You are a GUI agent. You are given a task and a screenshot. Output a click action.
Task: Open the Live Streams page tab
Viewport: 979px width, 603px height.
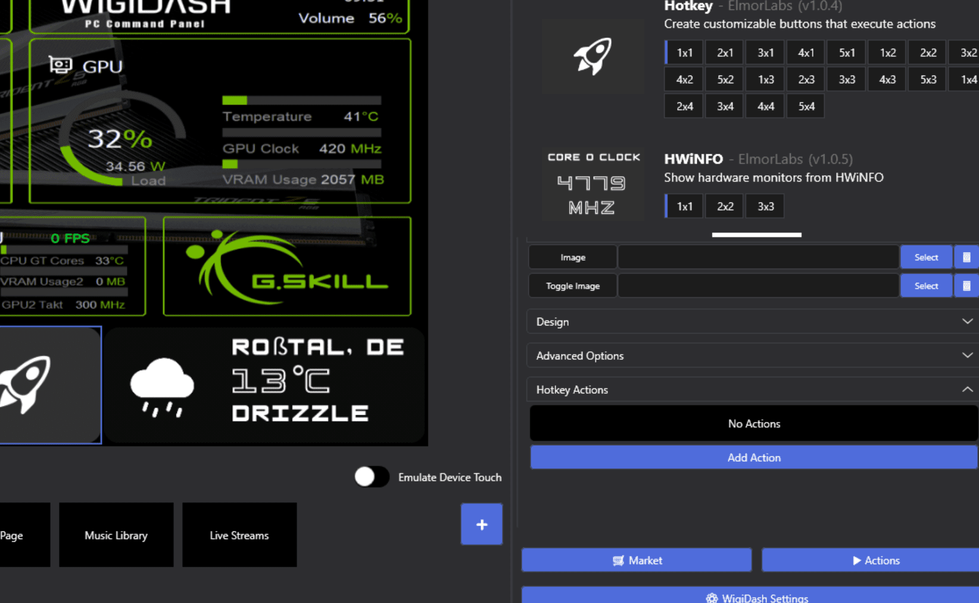tap(239, 535)
